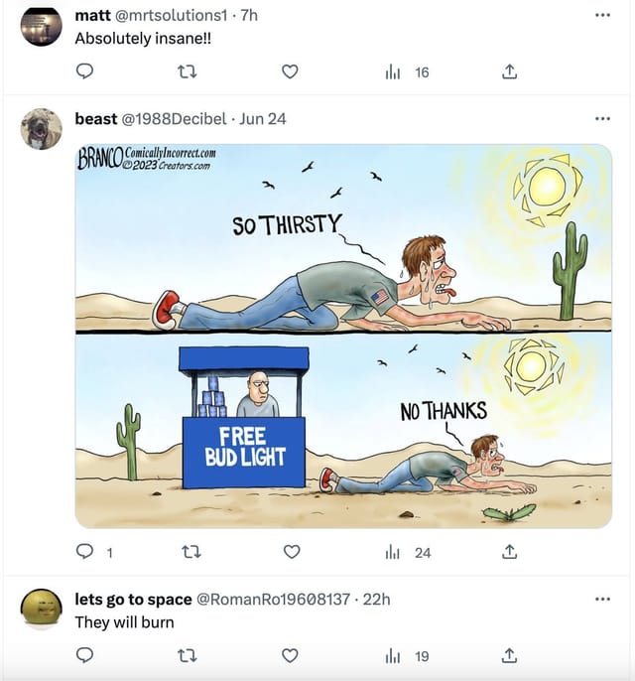The width and height of the screenshot is (635, 681).
Task: Like the "They will burn" tweet
Action: (x=290, y=655)
